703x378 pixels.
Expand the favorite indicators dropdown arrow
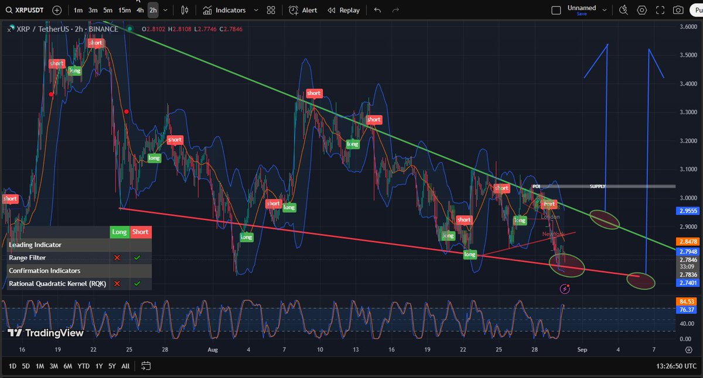256,10
